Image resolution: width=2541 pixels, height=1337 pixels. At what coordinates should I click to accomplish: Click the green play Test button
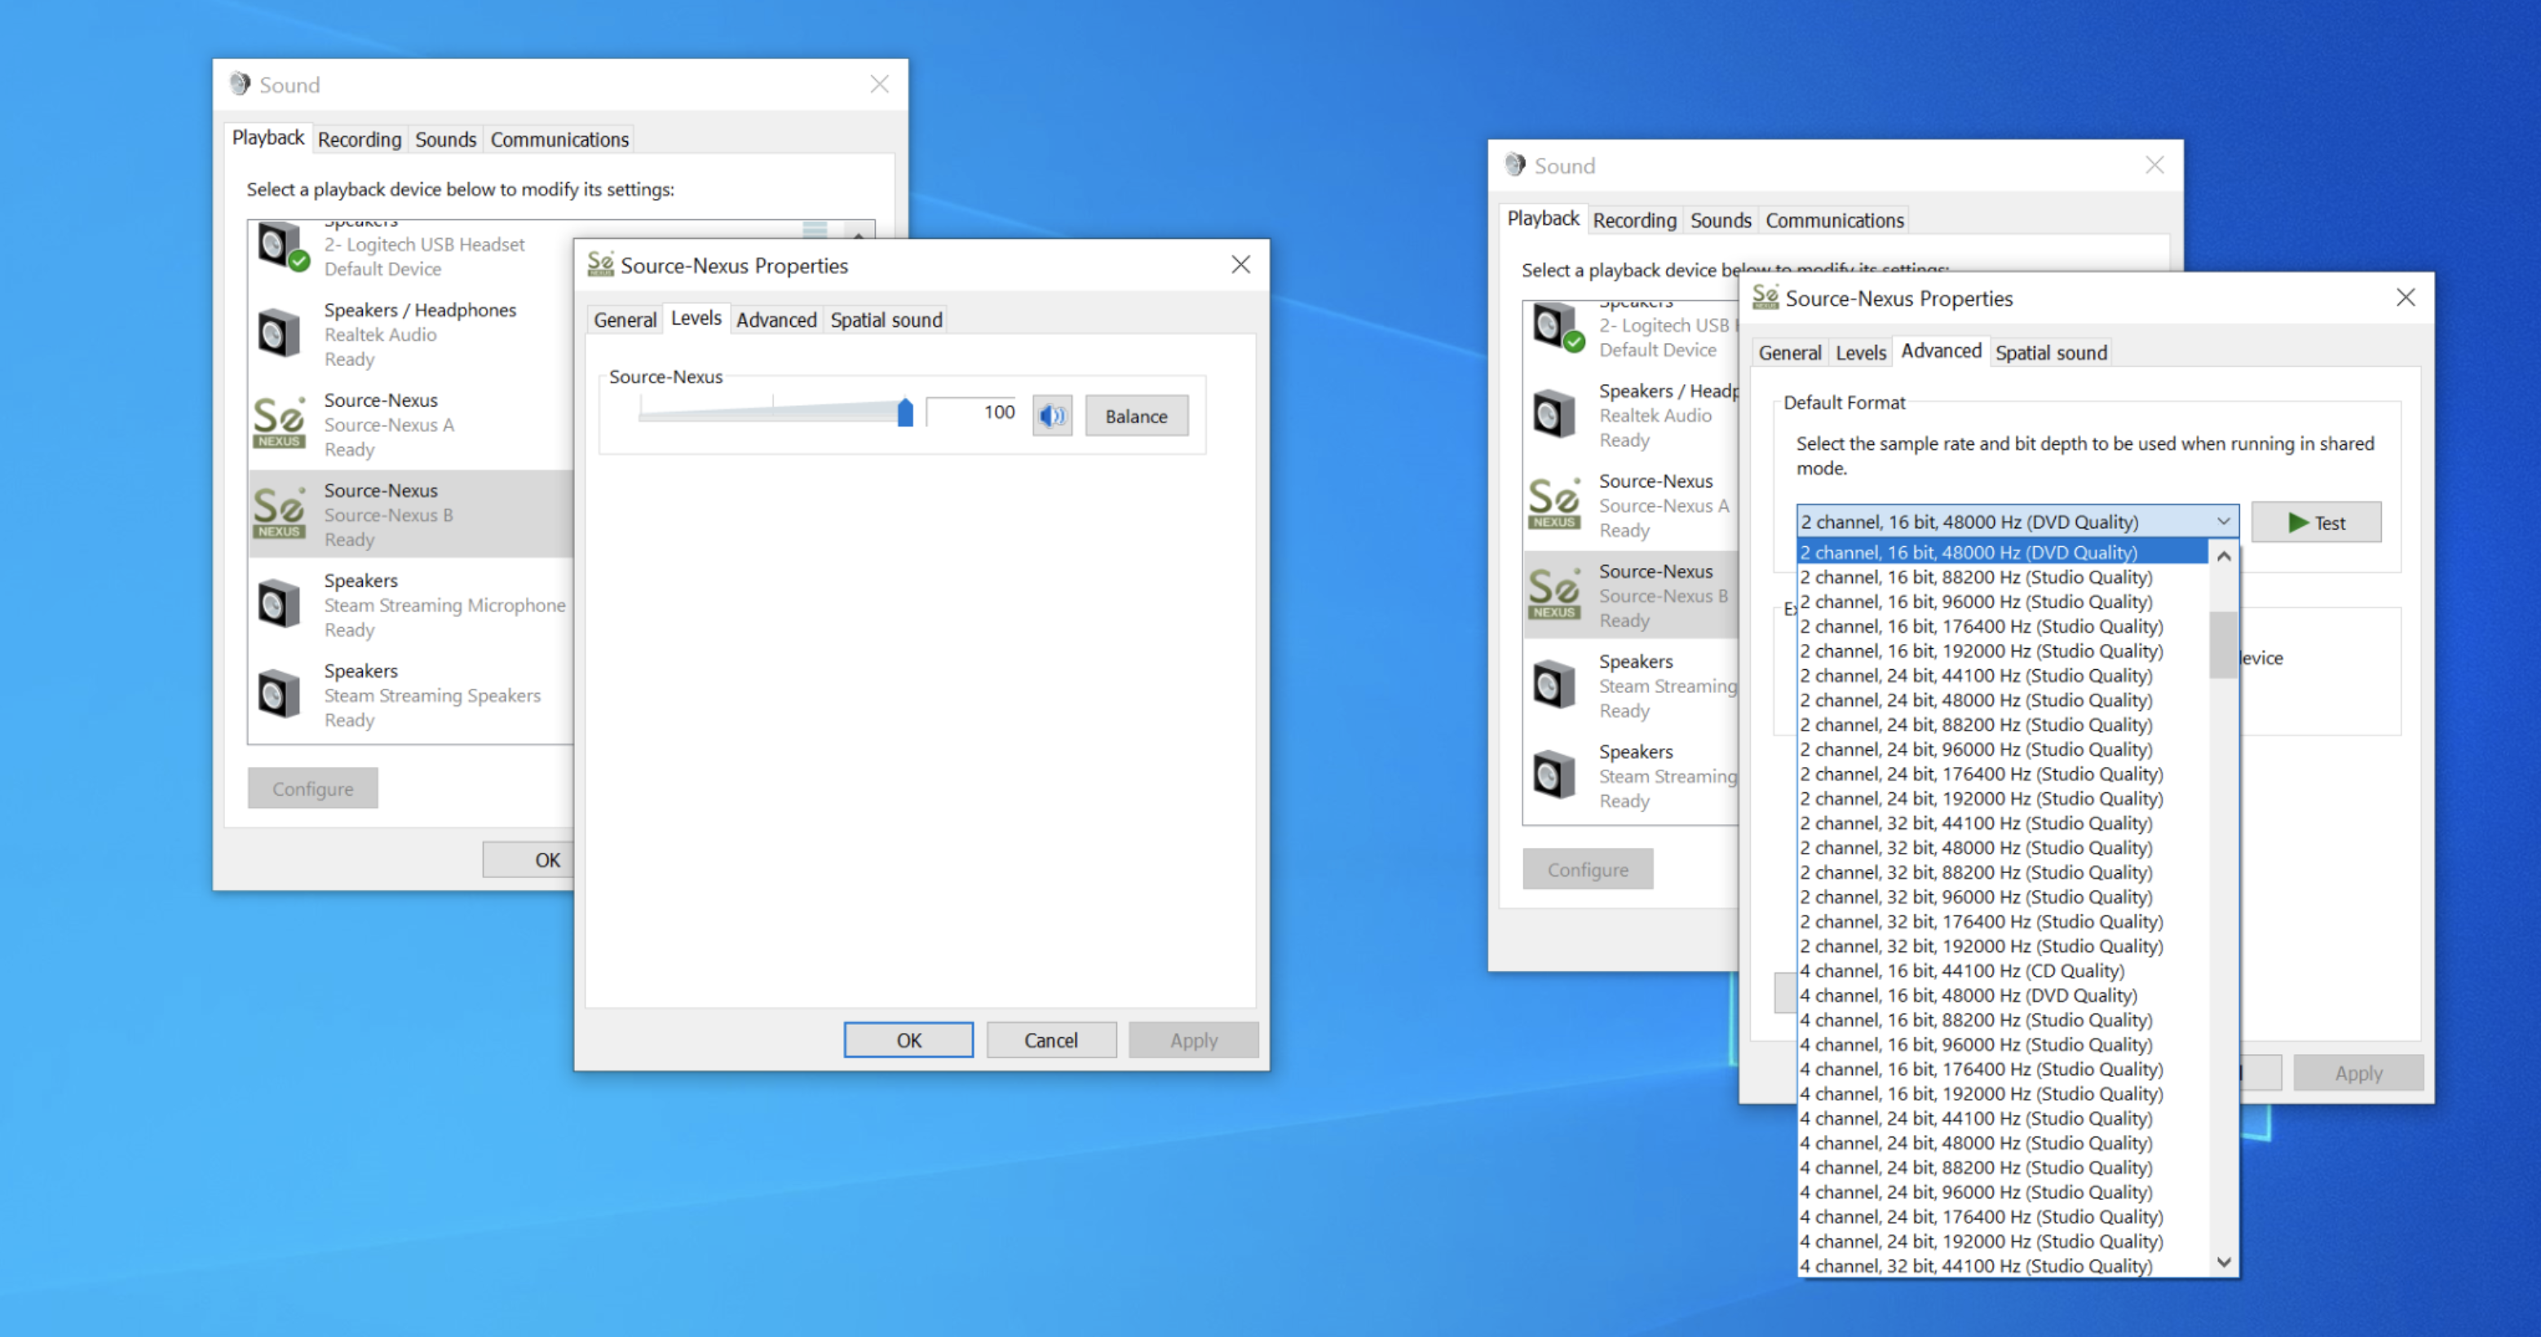tap(2315, 523)
